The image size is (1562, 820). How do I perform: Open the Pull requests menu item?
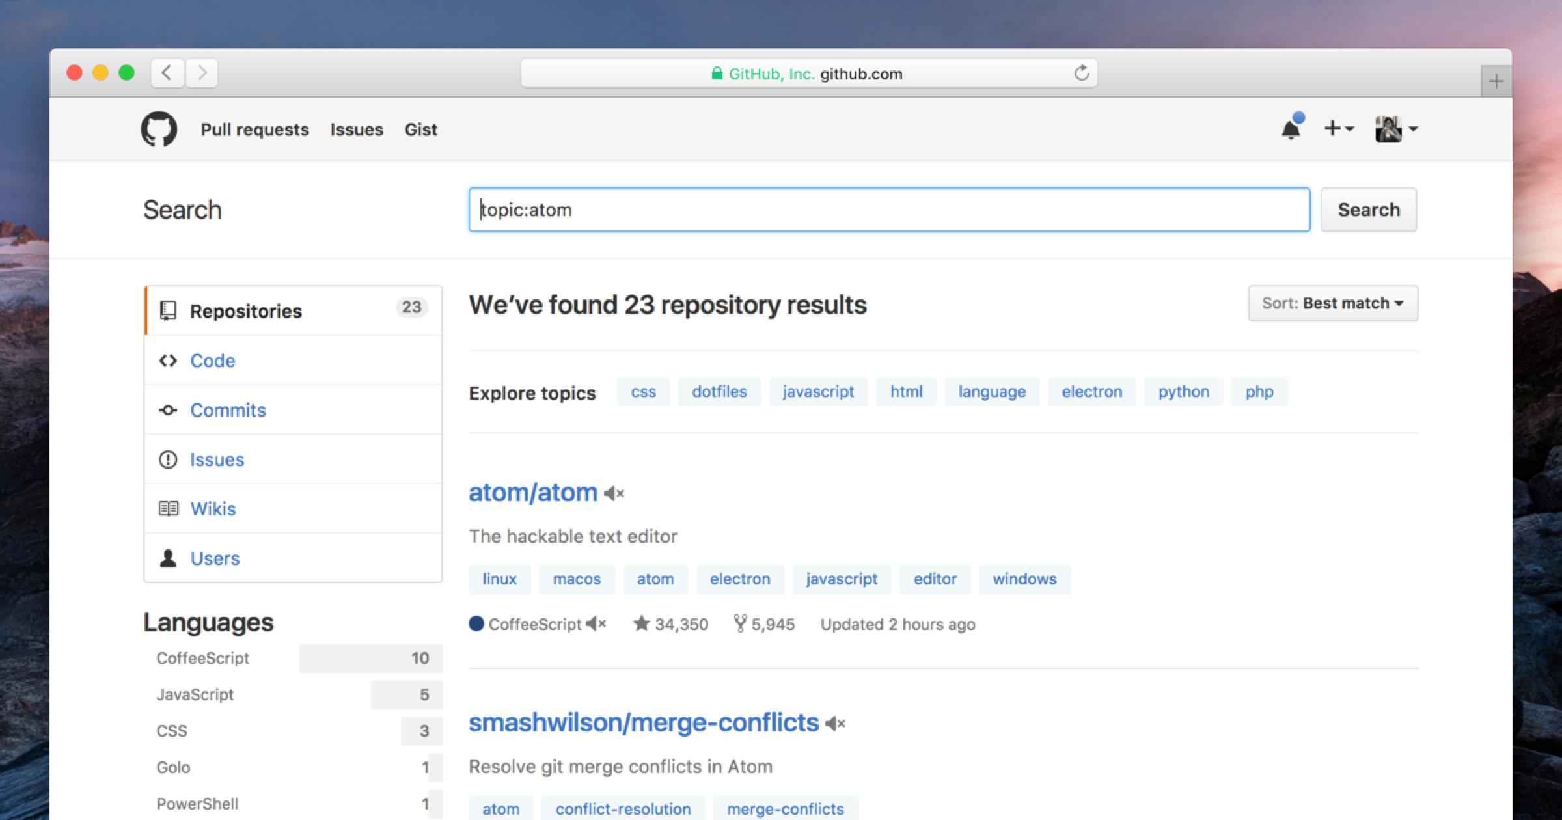(255, 130)
